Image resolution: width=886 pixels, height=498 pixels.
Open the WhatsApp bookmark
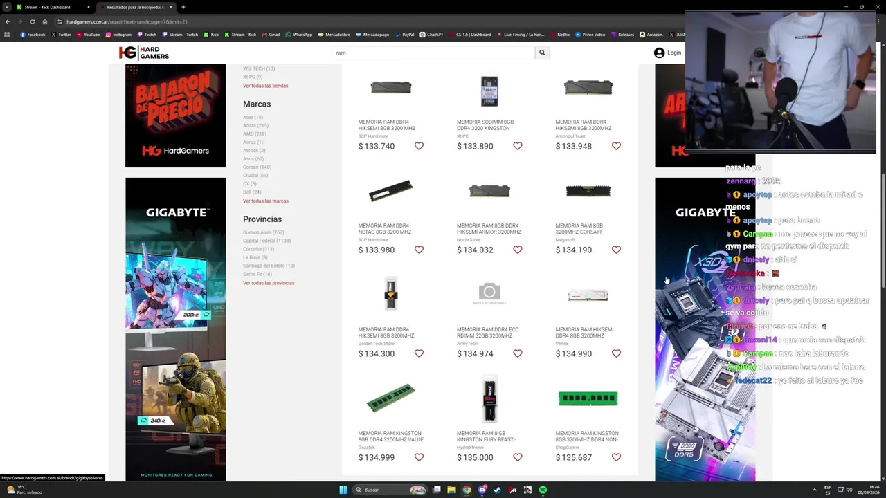click(x=298, y=34)
